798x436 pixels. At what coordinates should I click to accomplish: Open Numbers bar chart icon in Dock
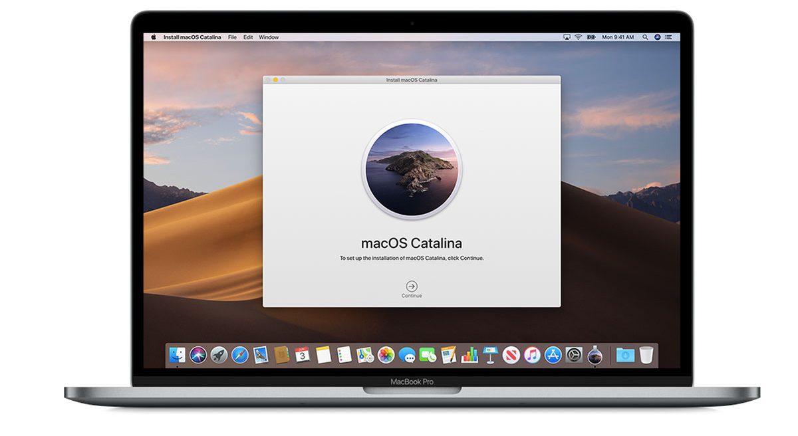(469, 355)
